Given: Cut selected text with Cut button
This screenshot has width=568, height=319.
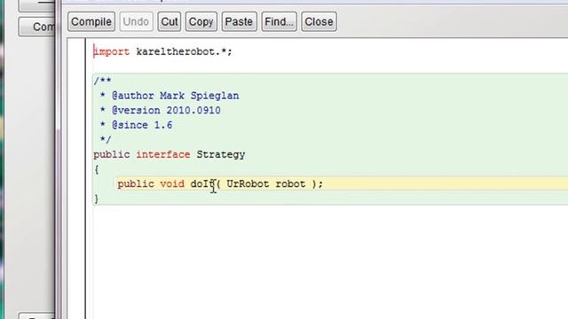Looking at the screenshot, I should (x=170, y=21).
